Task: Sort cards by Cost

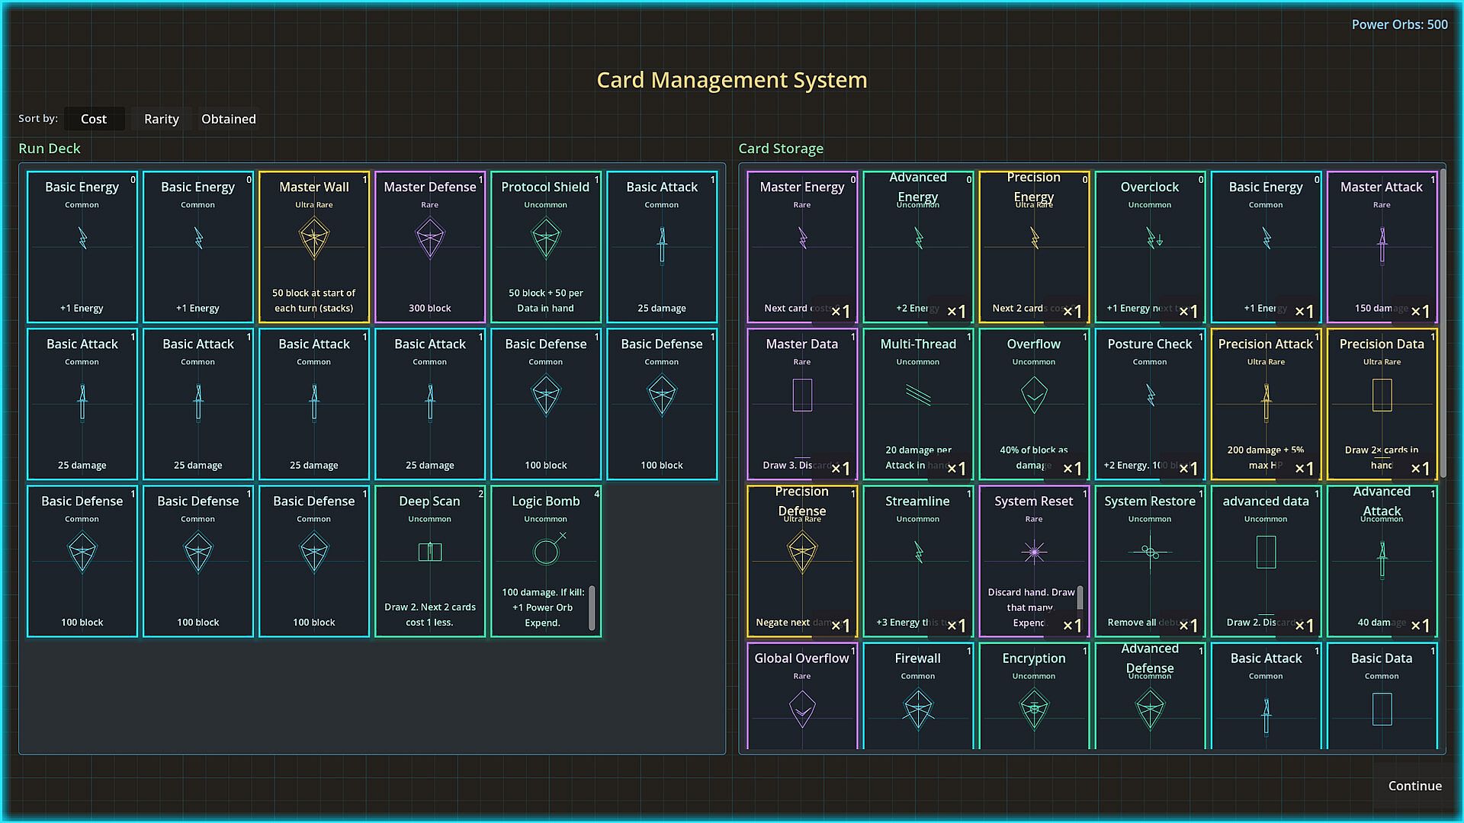Action: (94, 119)
